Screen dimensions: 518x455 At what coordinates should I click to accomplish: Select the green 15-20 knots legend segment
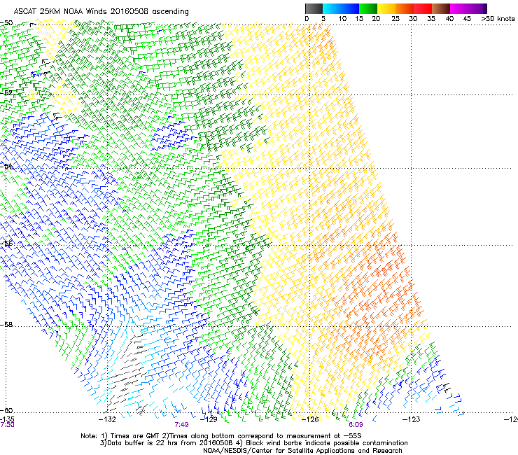[368, 8]
